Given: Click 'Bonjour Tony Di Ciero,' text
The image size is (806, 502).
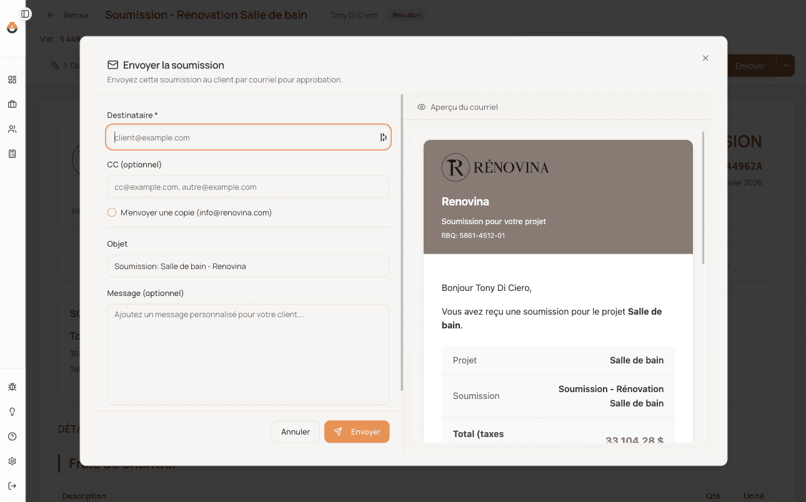Looking at the screenshot, I should coord(487,288).
